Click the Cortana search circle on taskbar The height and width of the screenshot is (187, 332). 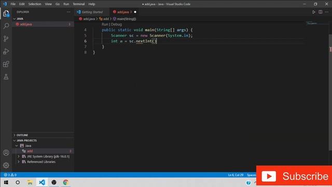(18, 182)
